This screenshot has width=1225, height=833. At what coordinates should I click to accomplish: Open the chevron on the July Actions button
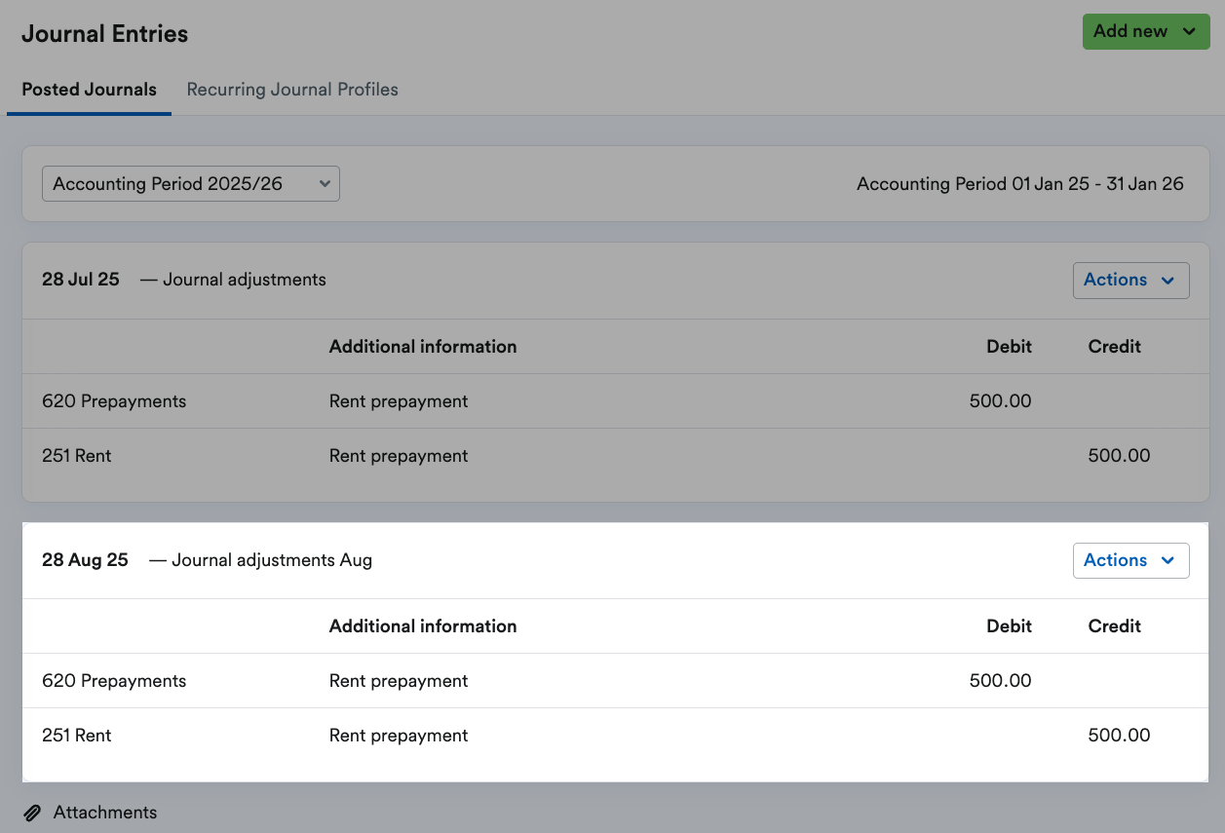[x=1168, y=280]
